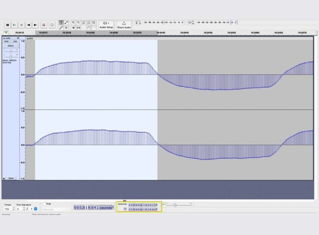Click the tempo stepper arrows

pyautogui.click(x=14, y=209)
